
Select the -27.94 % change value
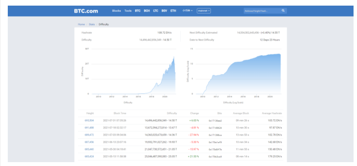tap(194, 135)
